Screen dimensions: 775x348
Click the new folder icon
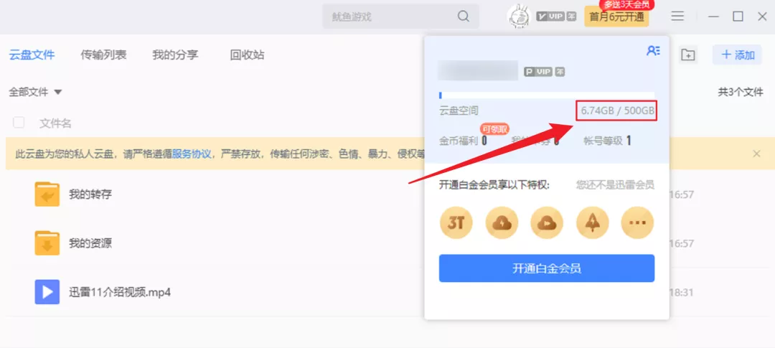(688, 55)
